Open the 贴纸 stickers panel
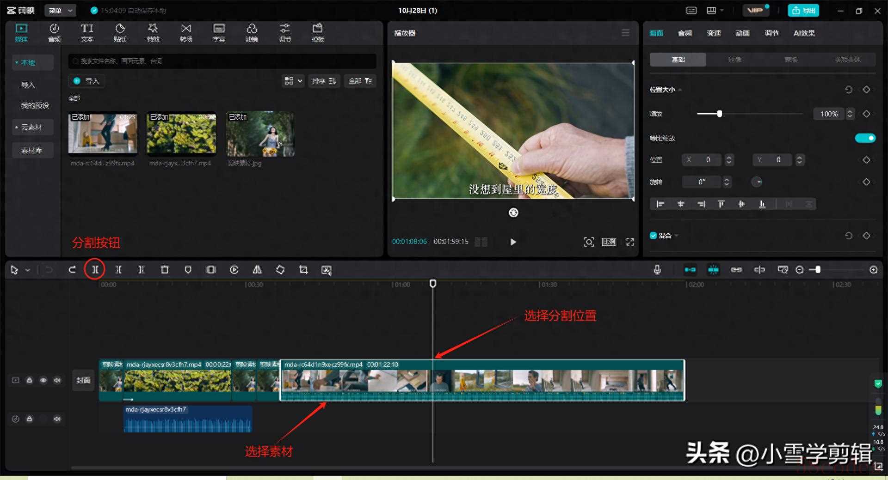The width and height of the screenshot is (888, 480). tap(120, 33)
